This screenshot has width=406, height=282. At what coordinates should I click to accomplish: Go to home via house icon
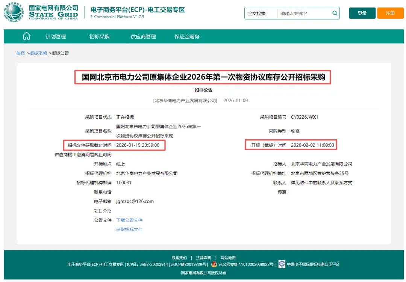(x=26, y=36)
